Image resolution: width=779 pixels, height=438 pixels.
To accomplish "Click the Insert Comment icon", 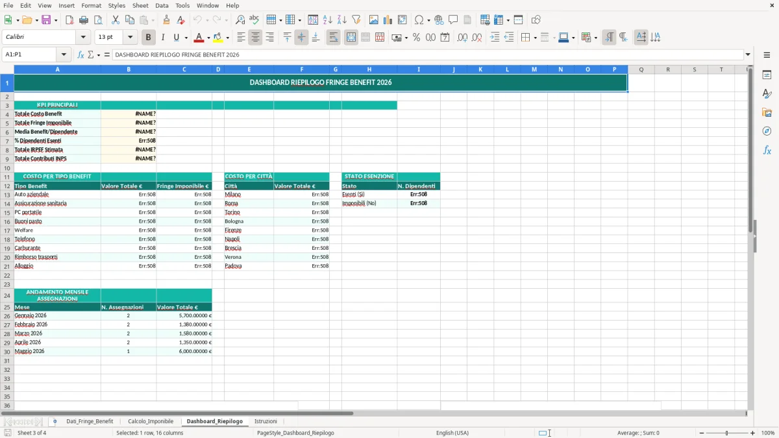I will 454,20.
